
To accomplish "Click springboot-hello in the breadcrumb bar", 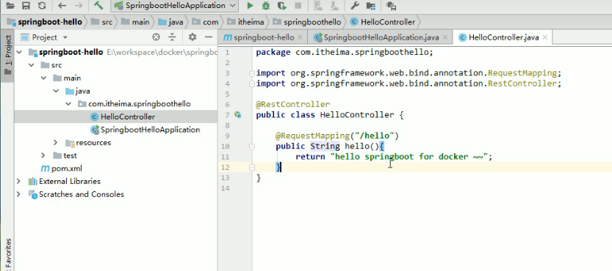I will coord(46,22).
